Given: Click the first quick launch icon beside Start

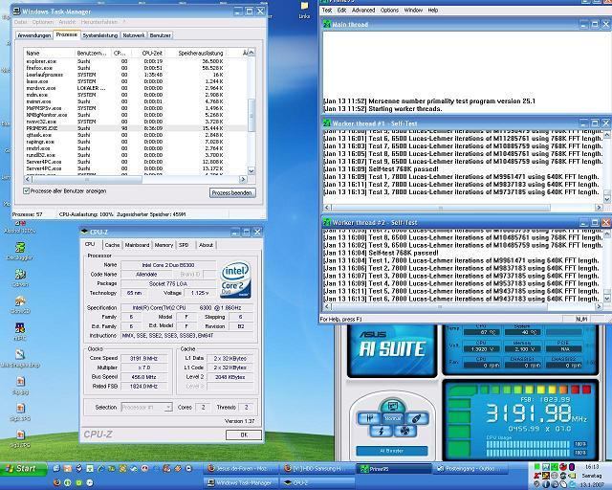Looking at the screenshot, I should point(56,468).
